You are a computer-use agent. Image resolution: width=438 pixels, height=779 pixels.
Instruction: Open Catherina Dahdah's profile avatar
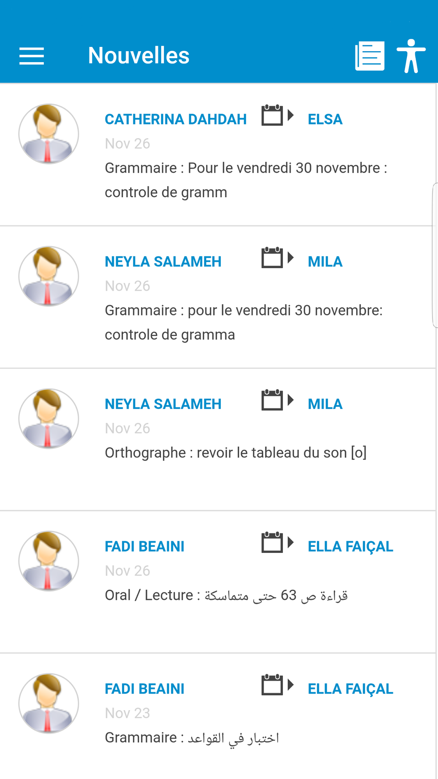point(49,134)
